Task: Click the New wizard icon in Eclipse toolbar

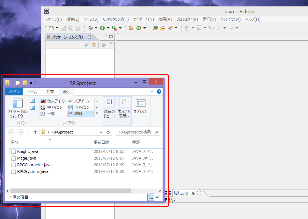Action: pos(51,28)
